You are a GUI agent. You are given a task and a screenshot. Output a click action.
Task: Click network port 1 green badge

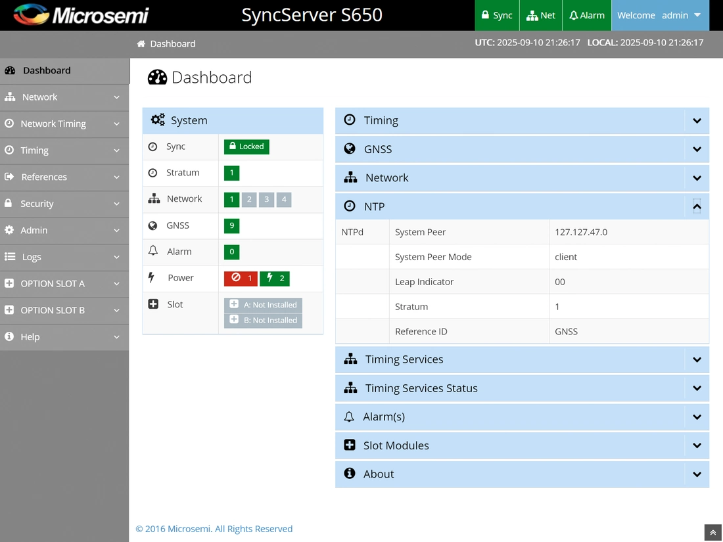232,200
